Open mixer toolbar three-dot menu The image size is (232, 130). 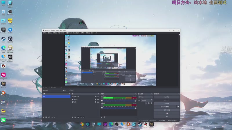tap(105, 117)
